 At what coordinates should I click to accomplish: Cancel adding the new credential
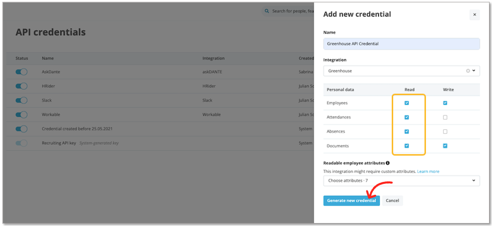coord(392,201)
